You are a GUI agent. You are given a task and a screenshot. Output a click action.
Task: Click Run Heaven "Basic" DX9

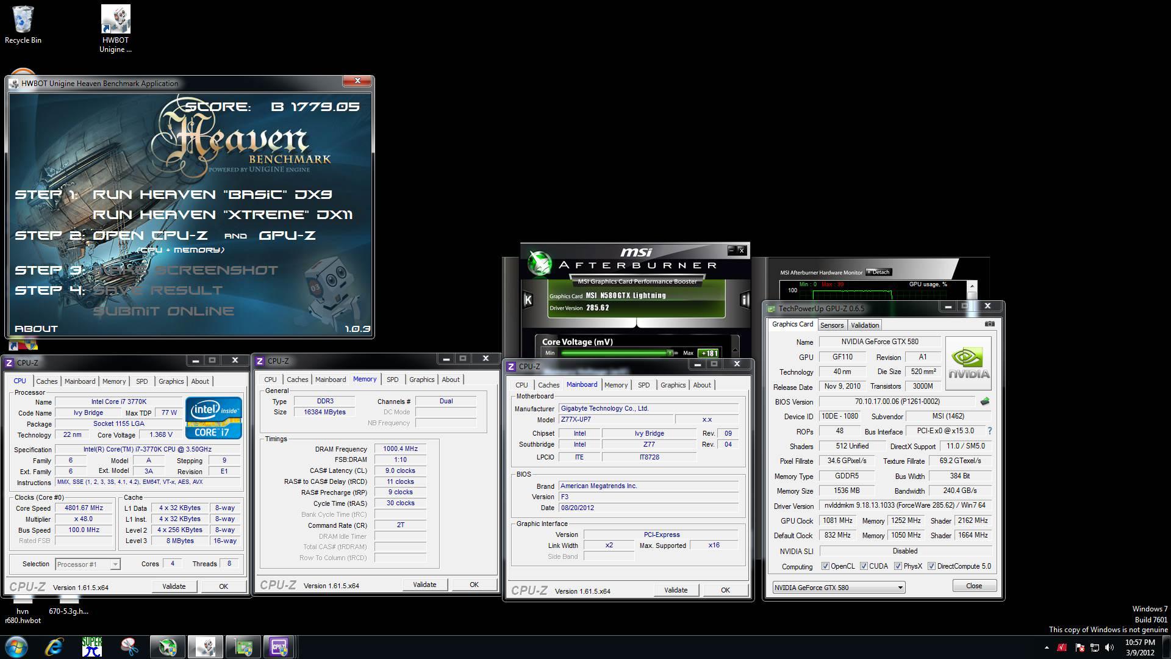(212, 195)
